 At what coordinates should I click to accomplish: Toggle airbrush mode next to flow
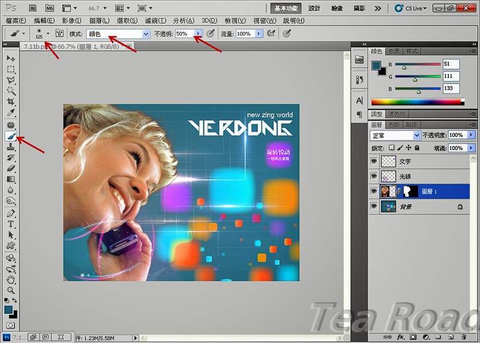[271, 34]
